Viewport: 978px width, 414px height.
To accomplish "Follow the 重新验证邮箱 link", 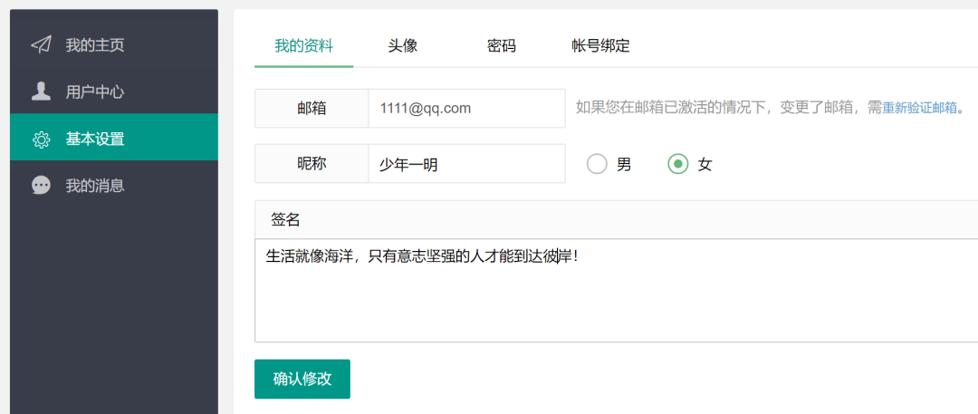I will pyautogui.click(x=919, y=108).
